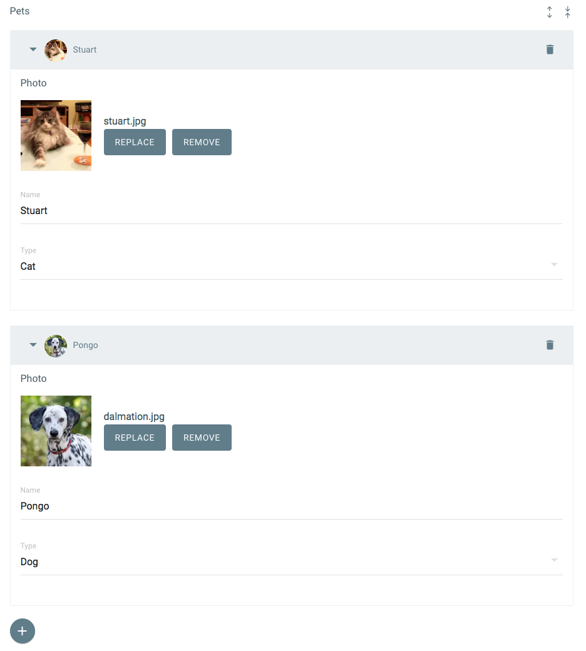The height and width of the screenshot is (651, 586).
Task: Replace the dalmation.jpg photo
Action: [x=135, y=438]
